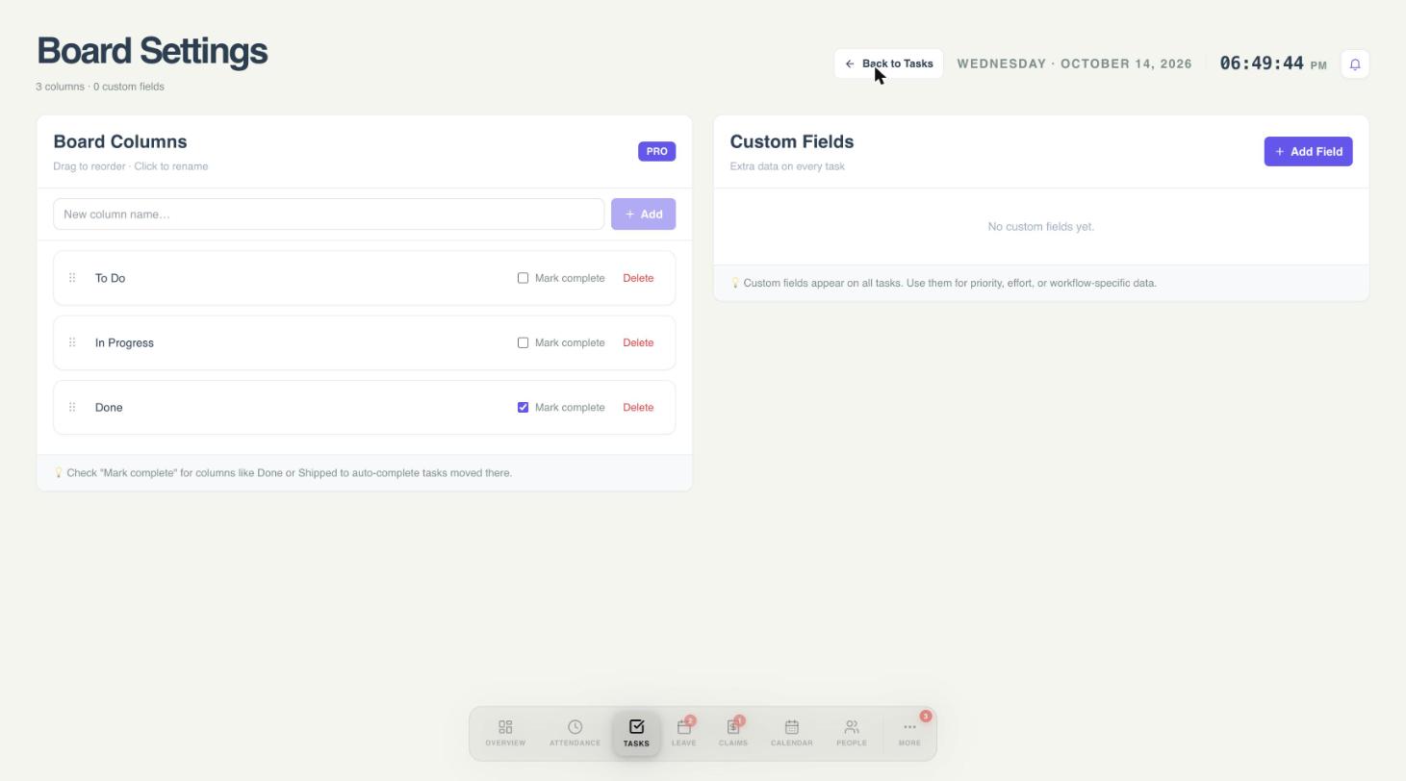Click the Add column button

coord(643,214)
